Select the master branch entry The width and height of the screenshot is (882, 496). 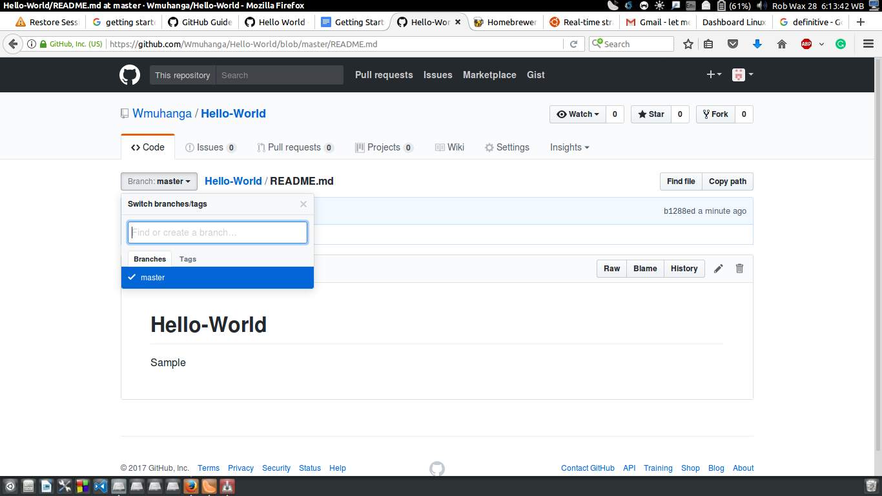point(153,277)
